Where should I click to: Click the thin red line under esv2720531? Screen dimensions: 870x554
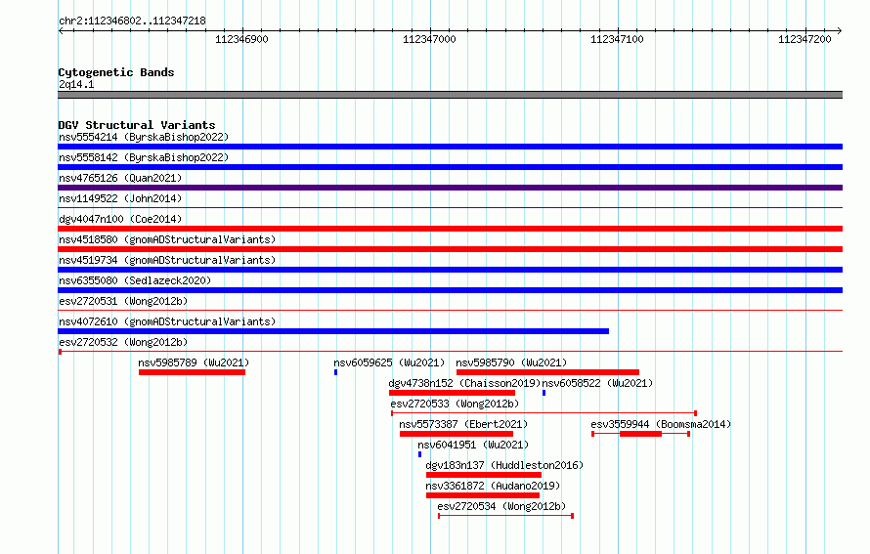450,311
